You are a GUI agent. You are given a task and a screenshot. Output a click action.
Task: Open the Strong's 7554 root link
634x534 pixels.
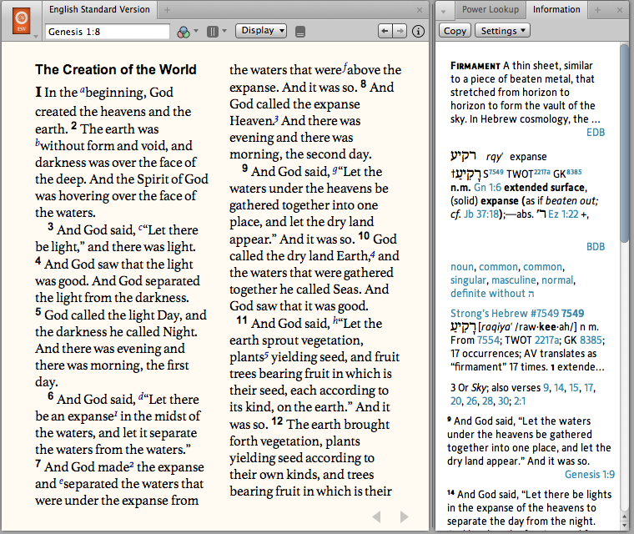click(x=488, y=340)
